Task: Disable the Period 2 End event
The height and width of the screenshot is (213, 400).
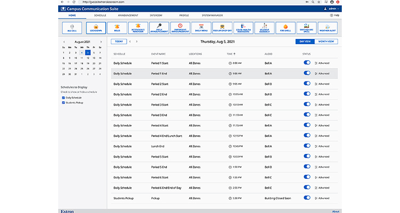Action: tap(307, 94)
